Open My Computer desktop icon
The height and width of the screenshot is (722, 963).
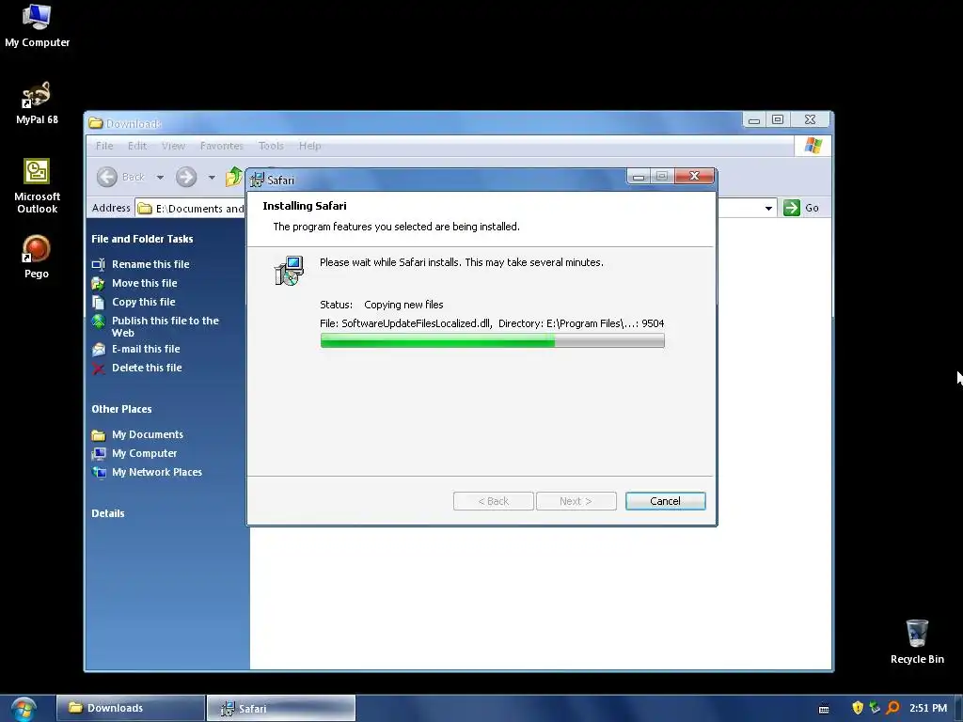(37, 25)
